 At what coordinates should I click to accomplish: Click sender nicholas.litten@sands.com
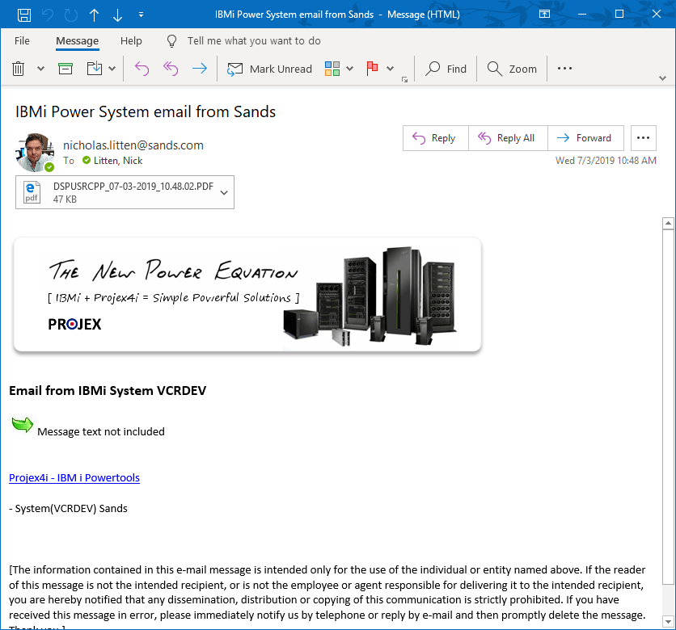[x=133, y=145]
